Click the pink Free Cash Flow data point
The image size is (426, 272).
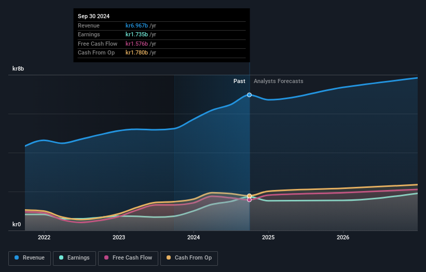coord(249,200)
